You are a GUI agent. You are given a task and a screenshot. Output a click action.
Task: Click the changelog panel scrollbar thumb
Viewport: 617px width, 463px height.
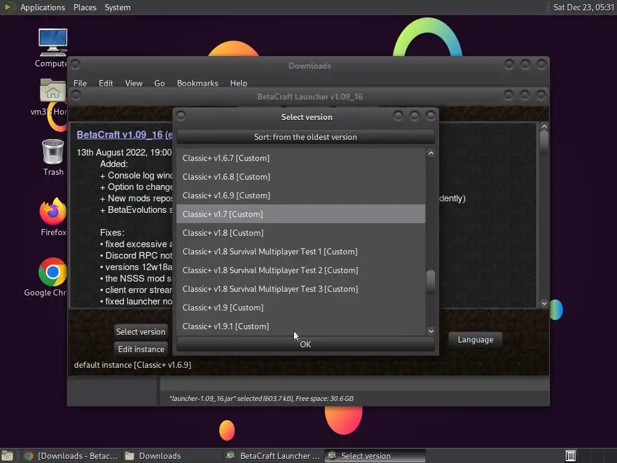pyautogui.click(x=544, y=142)
